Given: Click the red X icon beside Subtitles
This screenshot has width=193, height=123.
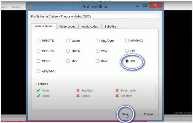Looking at the screenshot, I should (x=78, y=90).
